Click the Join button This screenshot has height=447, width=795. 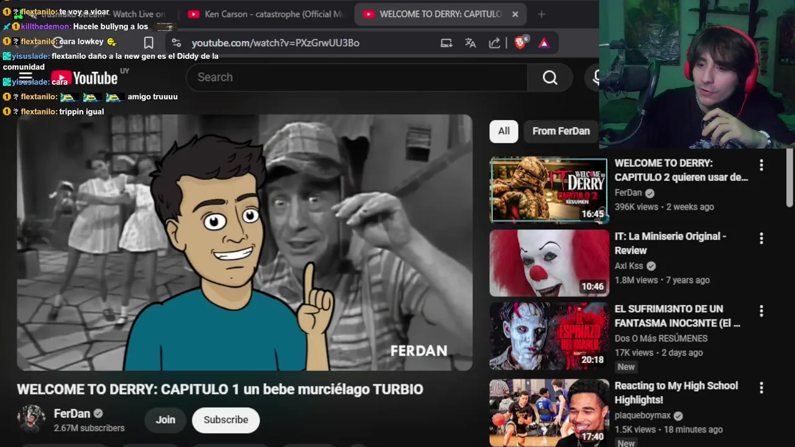tap(165, 420)
